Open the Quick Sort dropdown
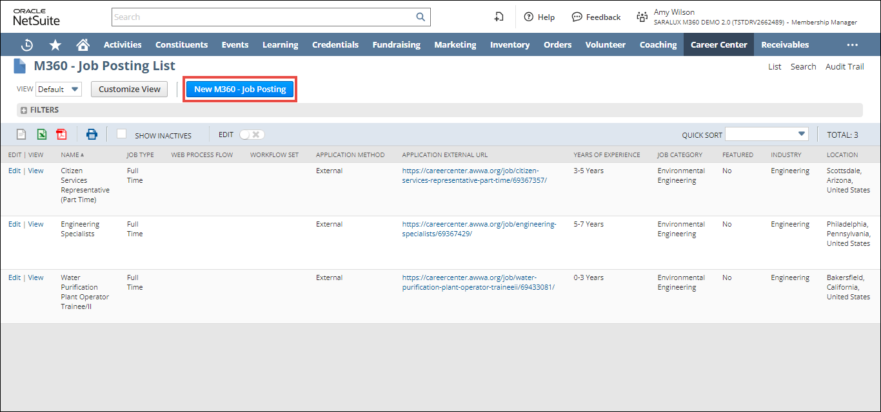This screenshot has width=881, height=412. 766,134
